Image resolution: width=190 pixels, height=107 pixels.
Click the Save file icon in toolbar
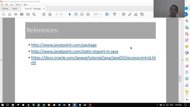point(4,14)
